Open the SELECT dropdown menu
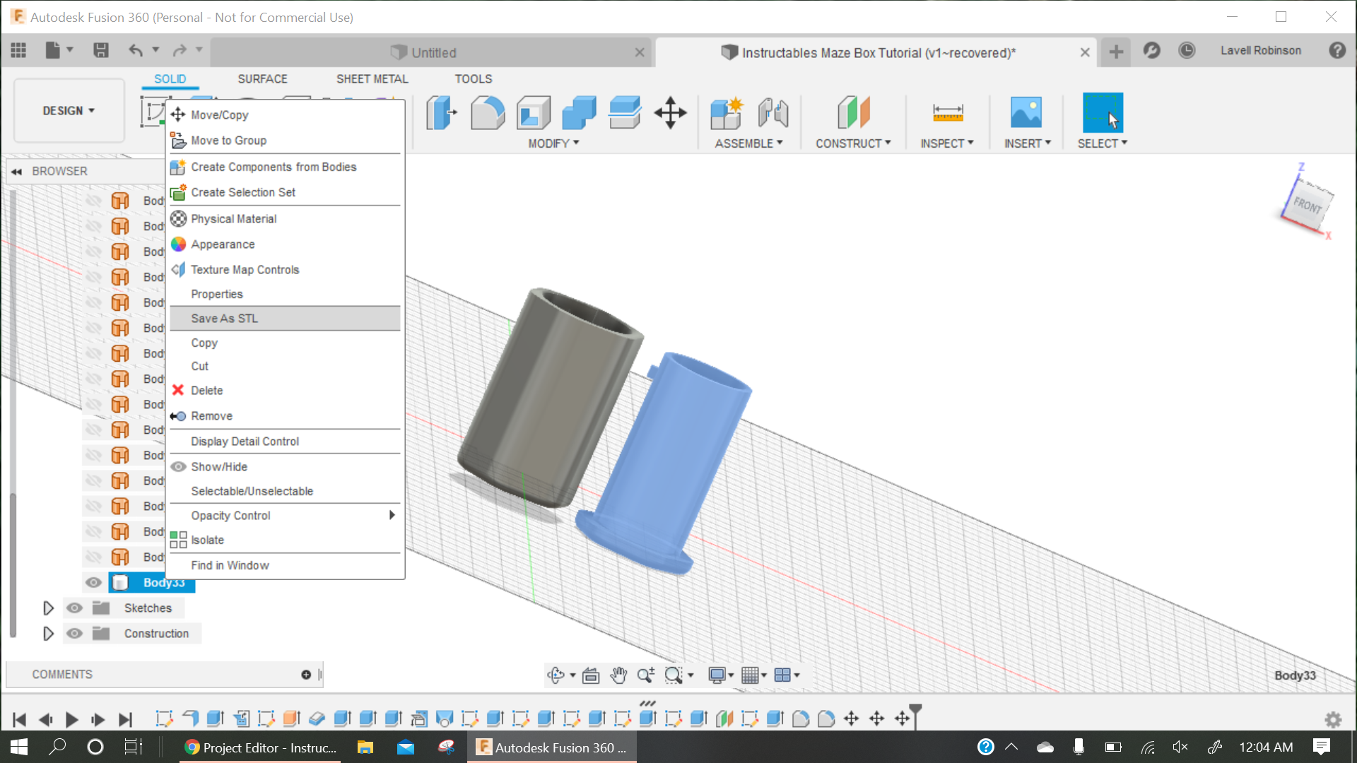Viewport: 1357px width, 763px height. click(1103, 143)
